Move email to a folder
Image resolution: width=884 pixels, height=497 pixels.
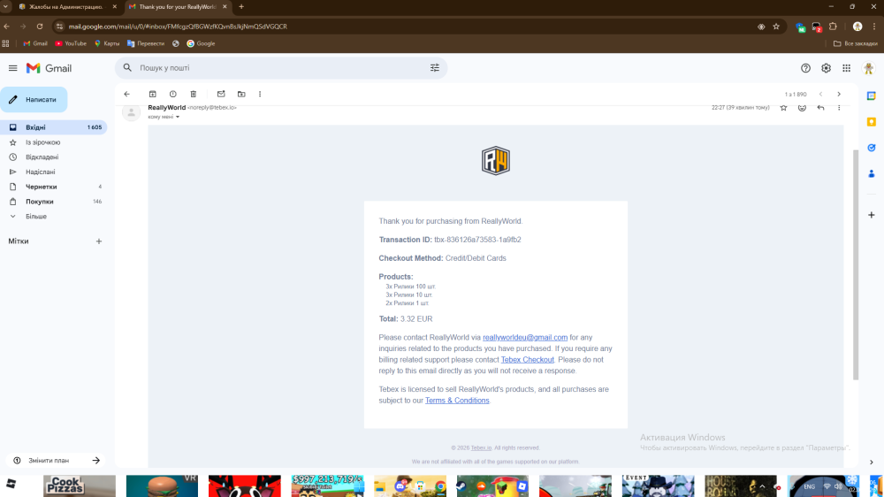pyautogui.click(x=241, y=95)
